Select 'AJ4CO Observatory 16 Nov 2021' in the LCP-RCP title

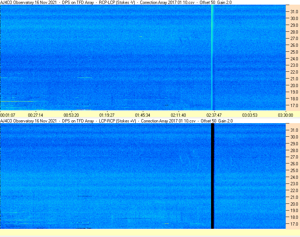[29, 121]
